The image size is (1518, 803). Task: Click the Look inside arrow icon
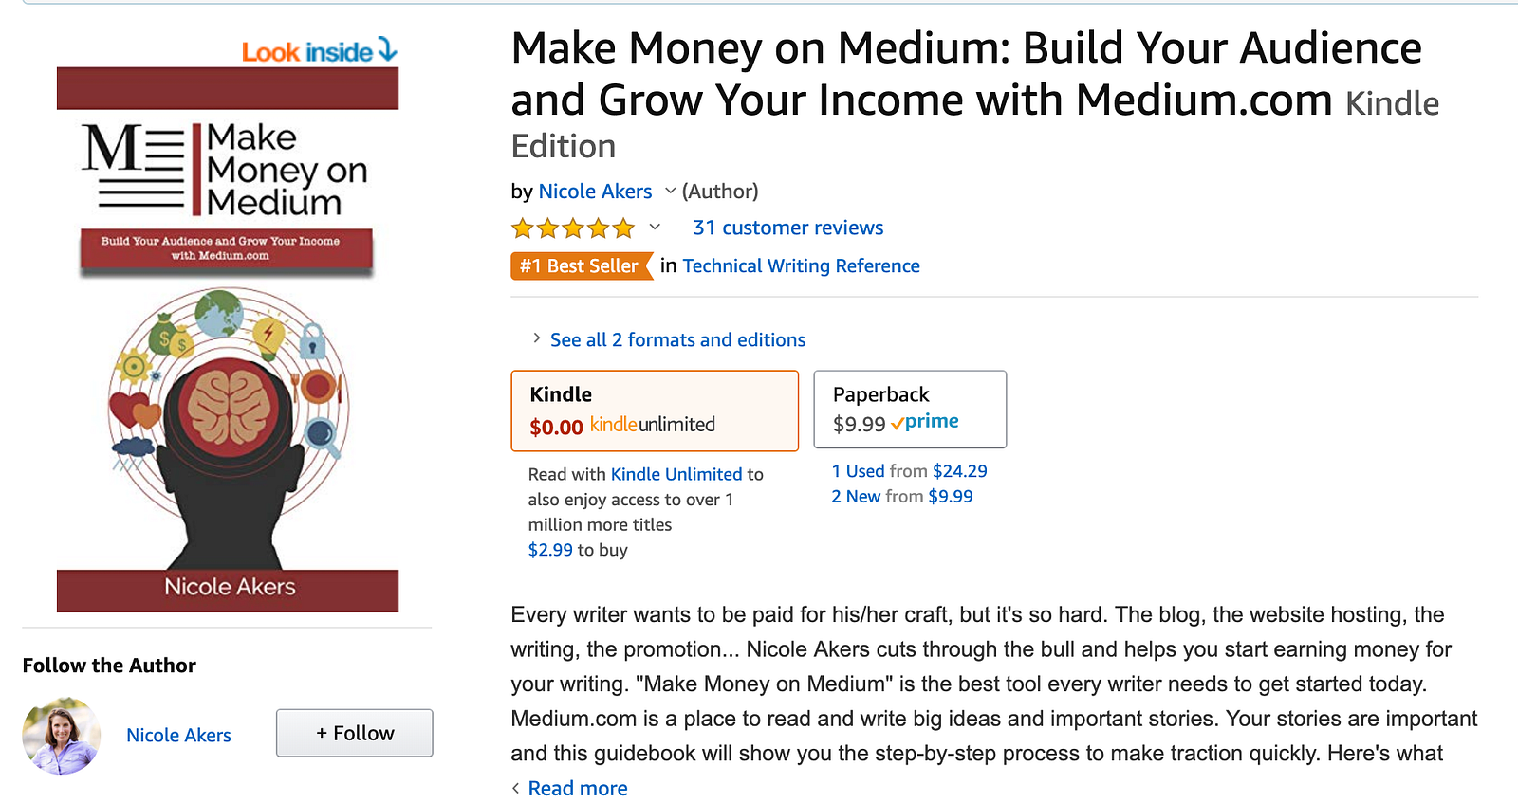387,49
